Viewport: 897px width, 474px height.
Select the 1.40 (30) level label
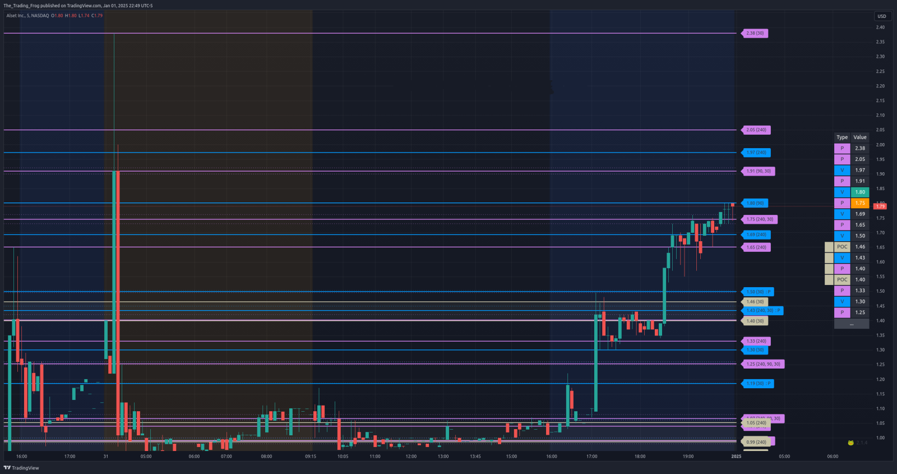point(755,321)
